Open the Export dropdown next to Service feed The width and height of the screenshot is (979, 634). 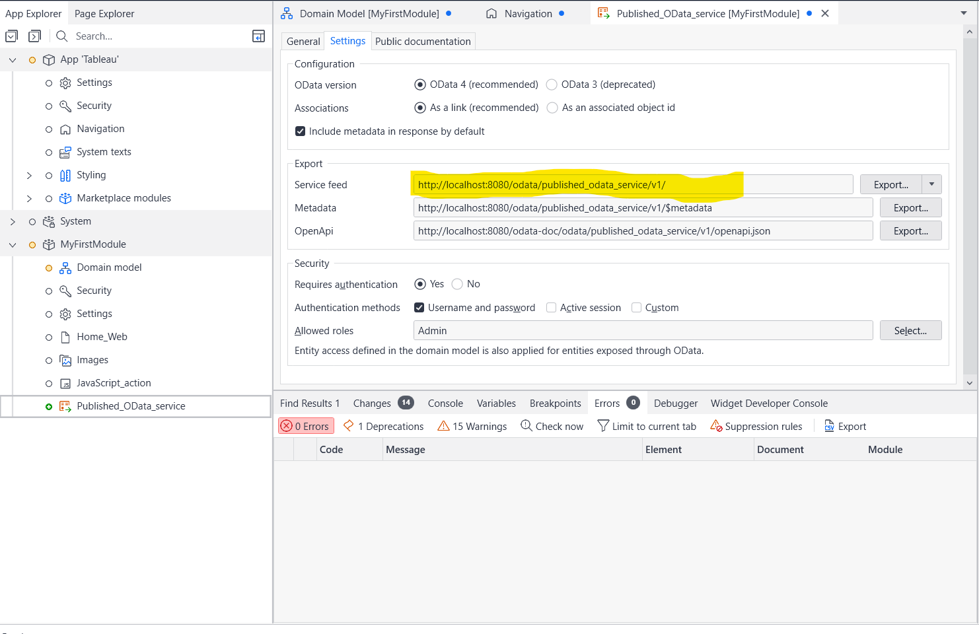tap(932, 184)
